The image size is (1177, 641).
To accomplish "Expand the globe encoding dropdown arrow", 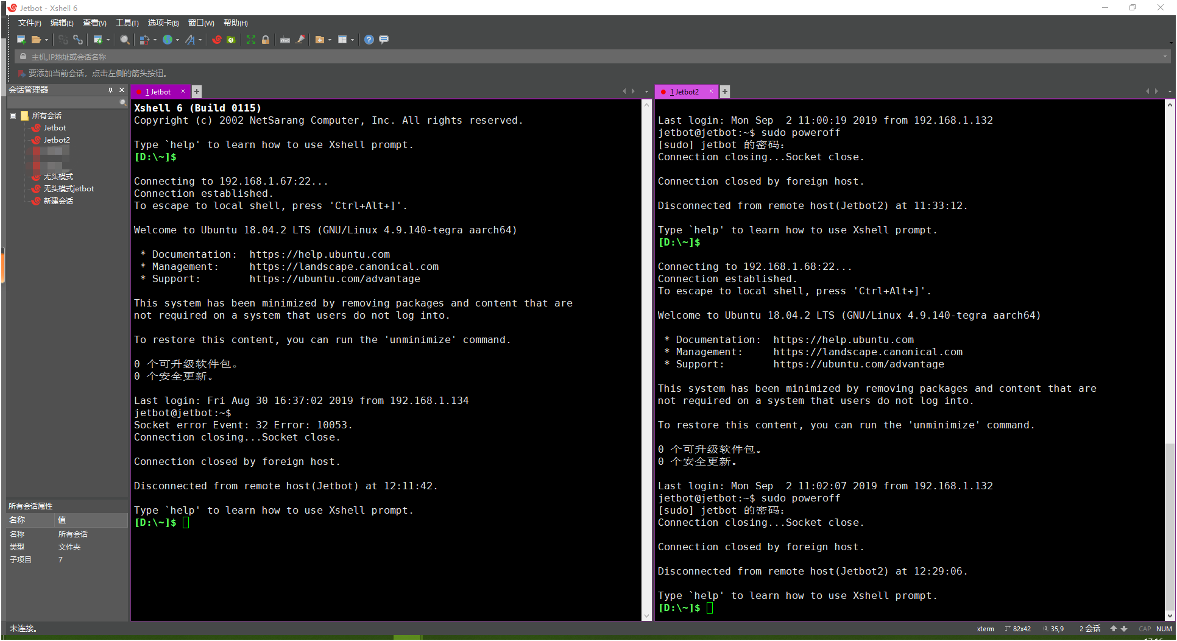I will [177, 40].
